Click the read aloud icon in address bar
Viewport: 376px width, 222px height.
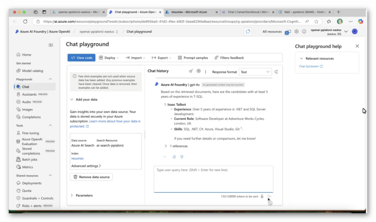pos(307,22)
